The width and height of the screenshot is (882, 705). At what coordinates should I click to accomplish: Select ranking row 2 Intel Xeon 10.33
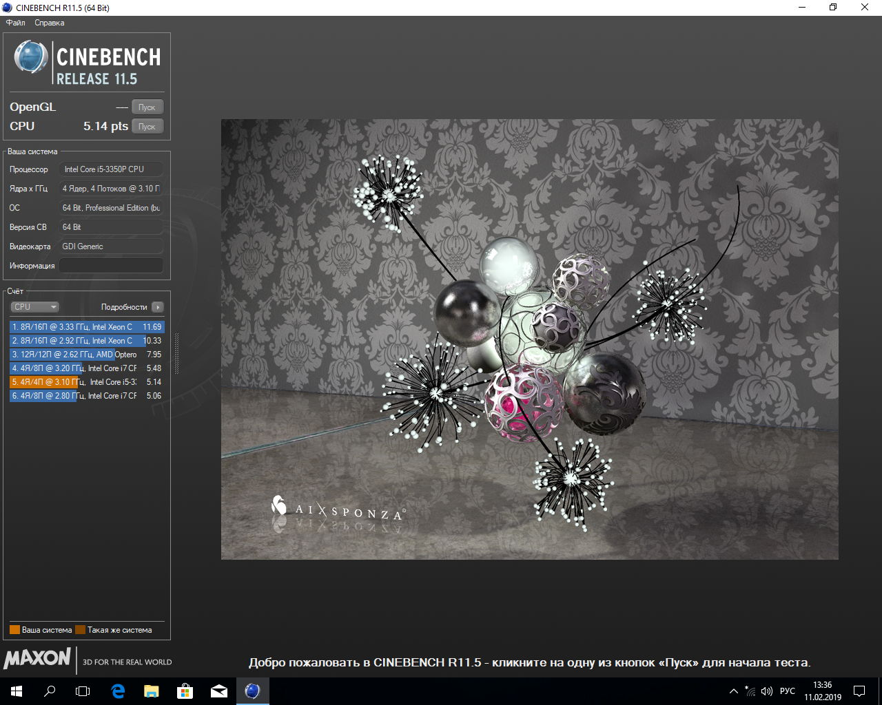pos(87,341)
